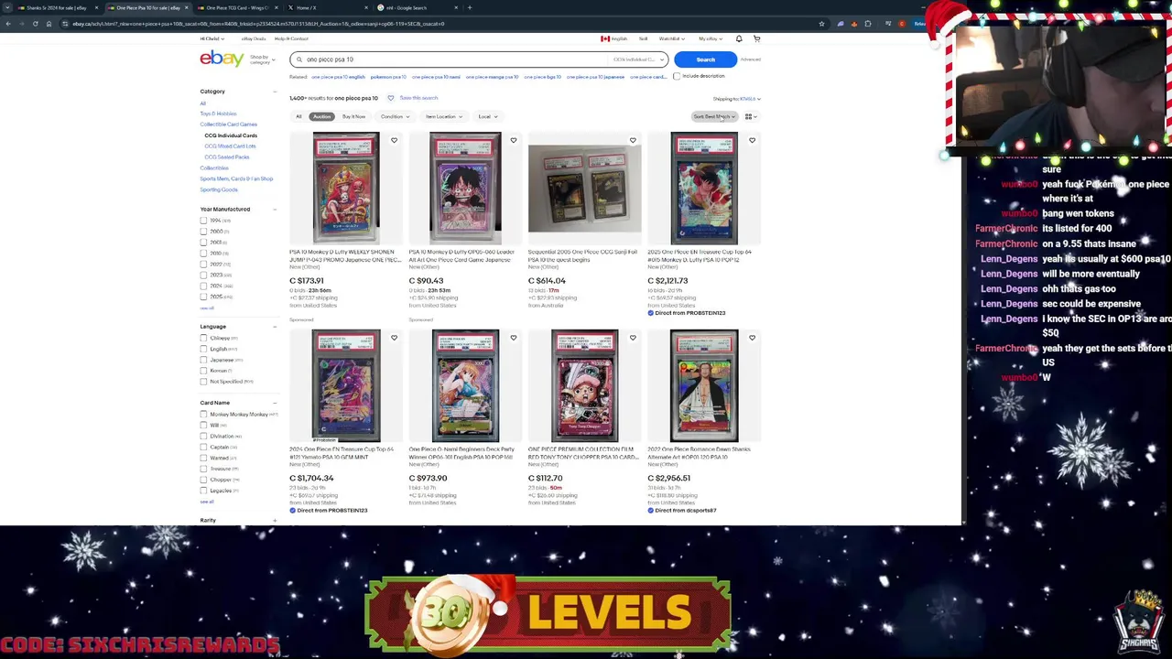Viewport: 1172px width, 659px height.
Task: Click the Sell link in top bar
Action: tap(643, 38)
